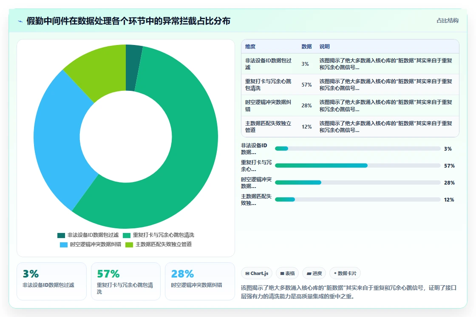The width and height of the screenshot is (476, 317).
Task: Click the 说明 column header
Action: pos(325,47)
